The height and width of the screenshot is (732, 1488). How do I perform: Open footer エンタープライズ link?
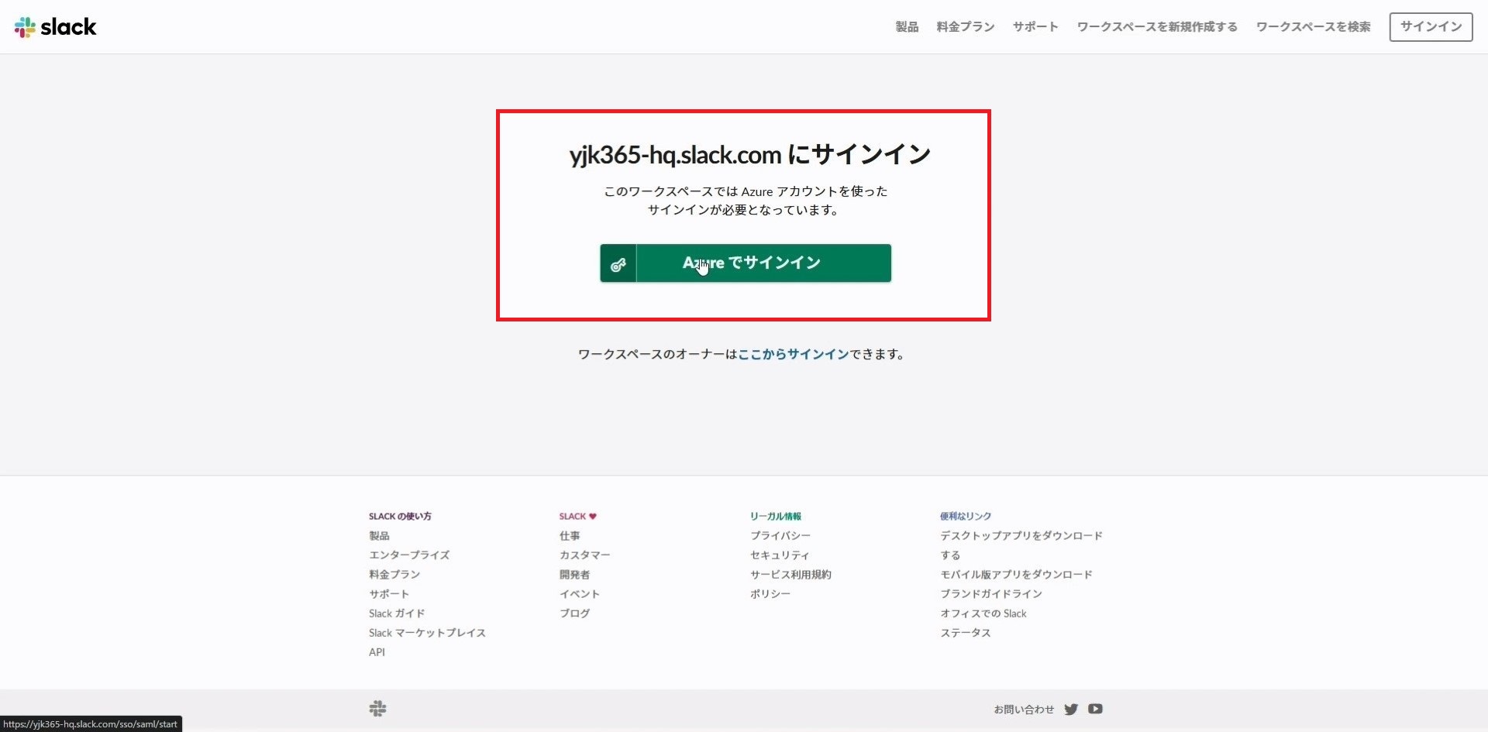click(x=409, y=555)
